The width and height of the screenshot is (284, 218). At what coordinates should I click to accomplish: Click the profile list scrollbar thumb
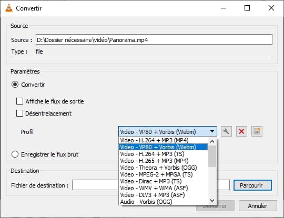212,157
